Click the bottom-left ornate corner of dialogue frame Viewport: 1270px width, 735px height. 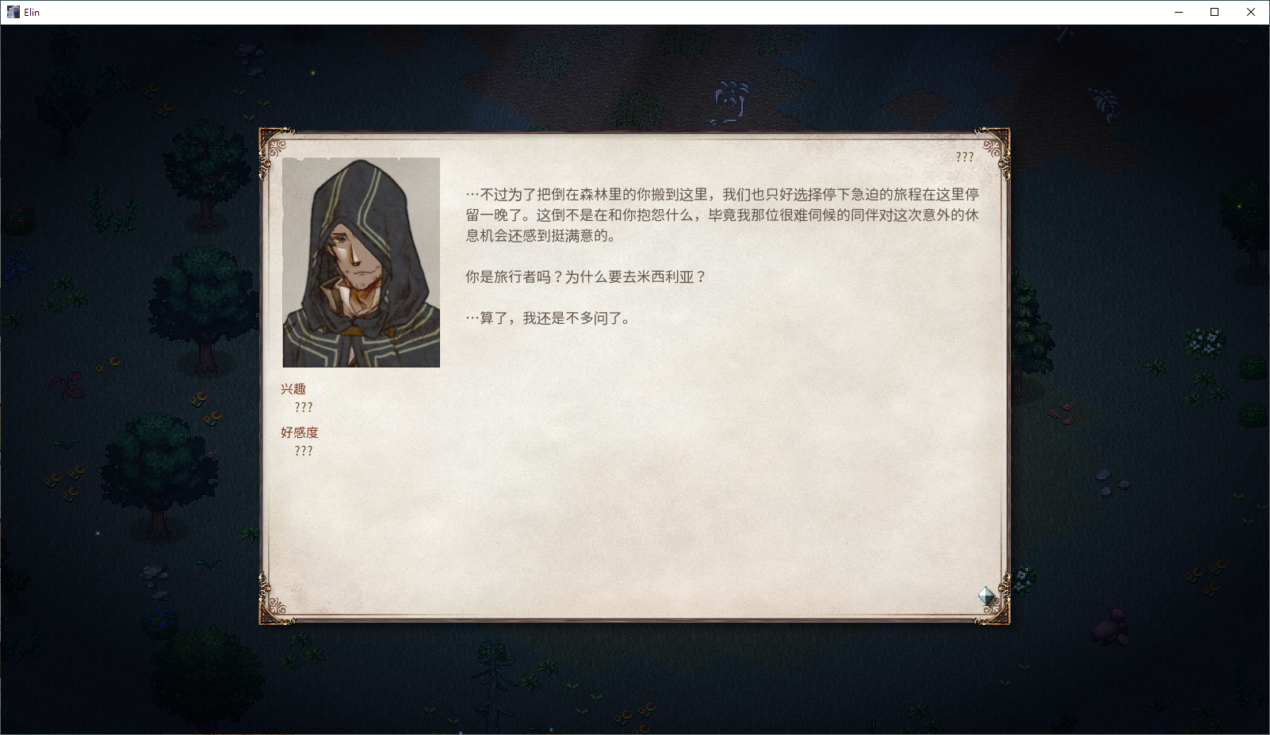pyautogui.click(x=277, y=607)
